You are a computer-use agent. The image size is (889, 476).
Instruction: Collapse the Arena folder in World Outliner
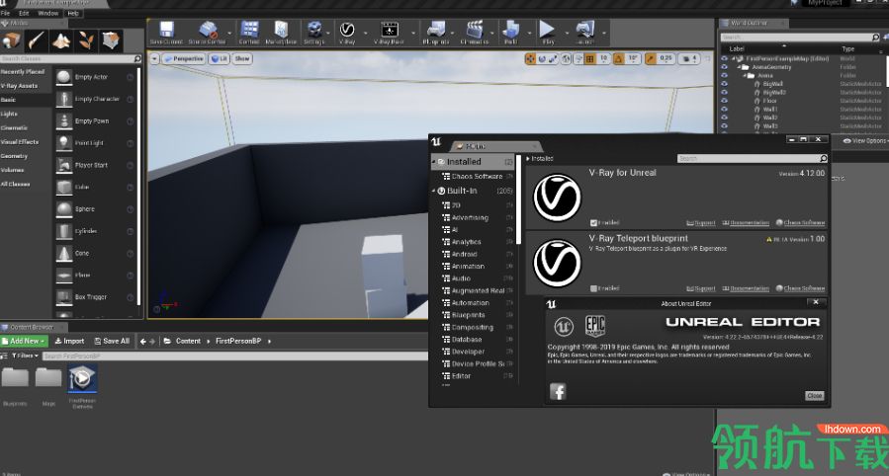(745, 75)
